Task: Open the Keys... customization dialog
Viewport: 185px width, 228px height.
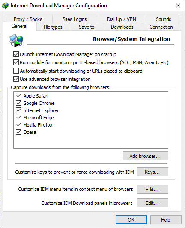Action: (152, 172)
